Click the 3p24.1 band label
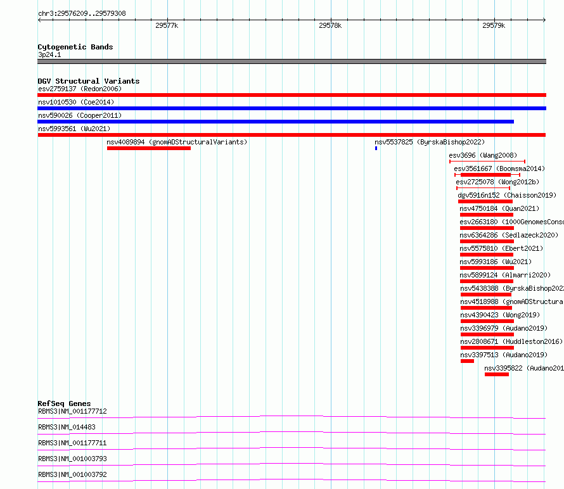 (49, 54)
